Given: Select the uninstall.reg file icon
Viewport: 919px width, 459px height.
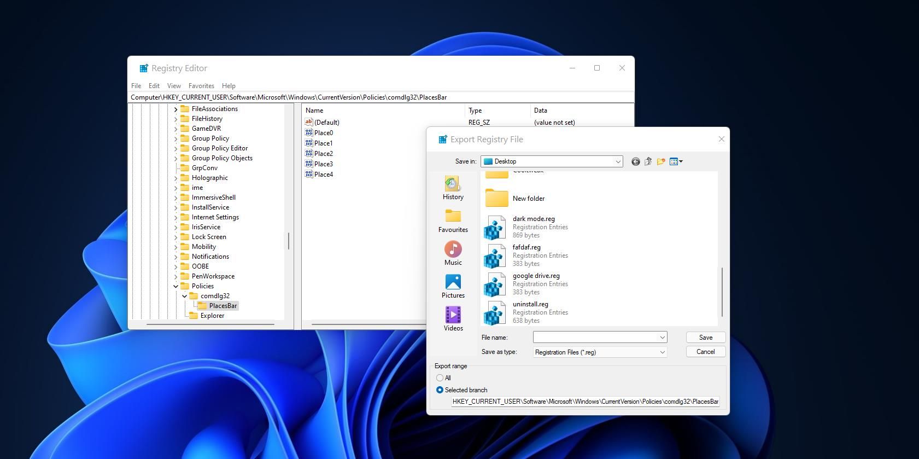Looking at the screenshot, I should 494,312.
